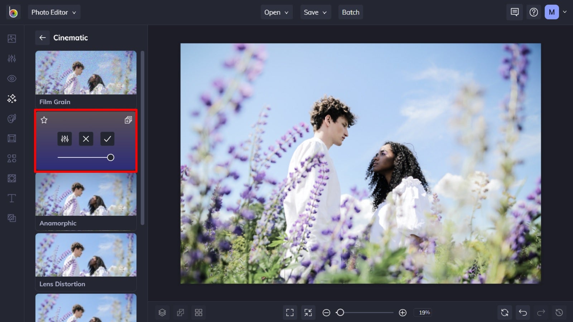Screen dimensions: 573x322
Task: Open the Save dropdown menu
Action: coord(315,12)
